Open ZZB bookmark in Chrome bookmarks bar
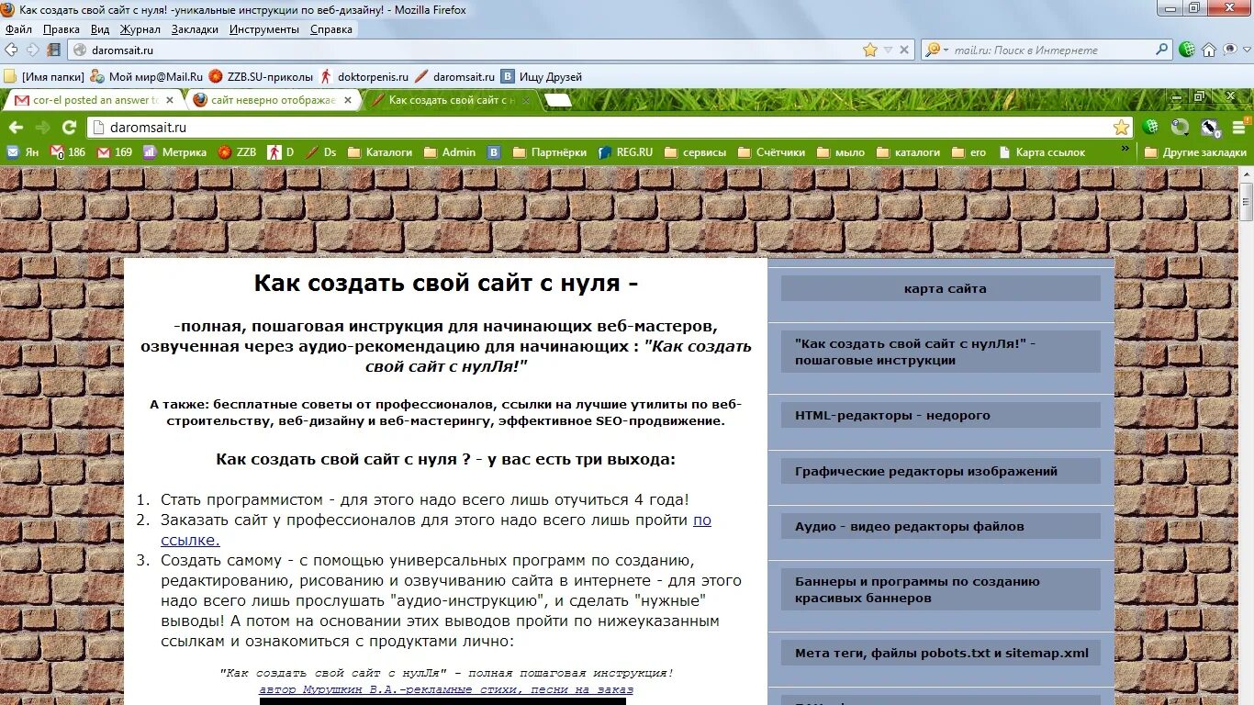Image resolution: width=1254 pixels, height=705 pixels. (237, 152)
